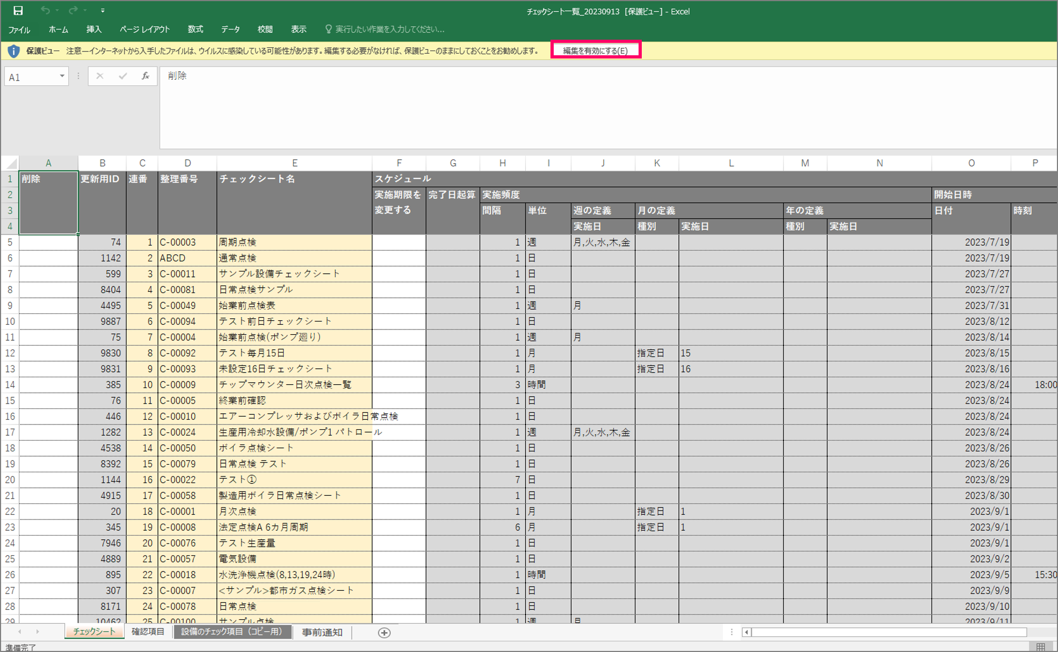This screenshot has height=652, width=1058.
Task: Open the データ ribbon tab
Action: (230, 30)
